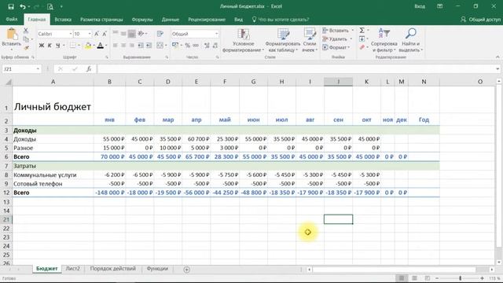Click the Clear eraser icon
Image resolution: width=503 pixels, height=283 pixels.
(362, 47)
